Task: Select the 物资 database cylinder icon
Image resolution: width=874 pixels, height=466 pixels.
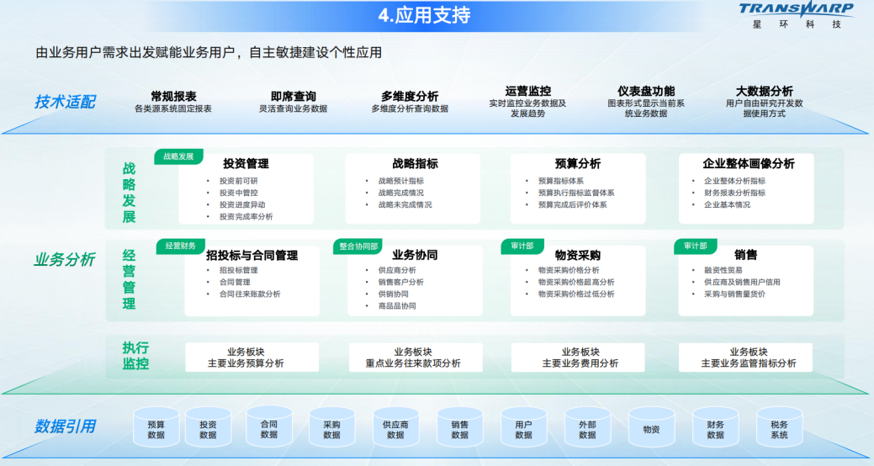Action: [651, 428]
